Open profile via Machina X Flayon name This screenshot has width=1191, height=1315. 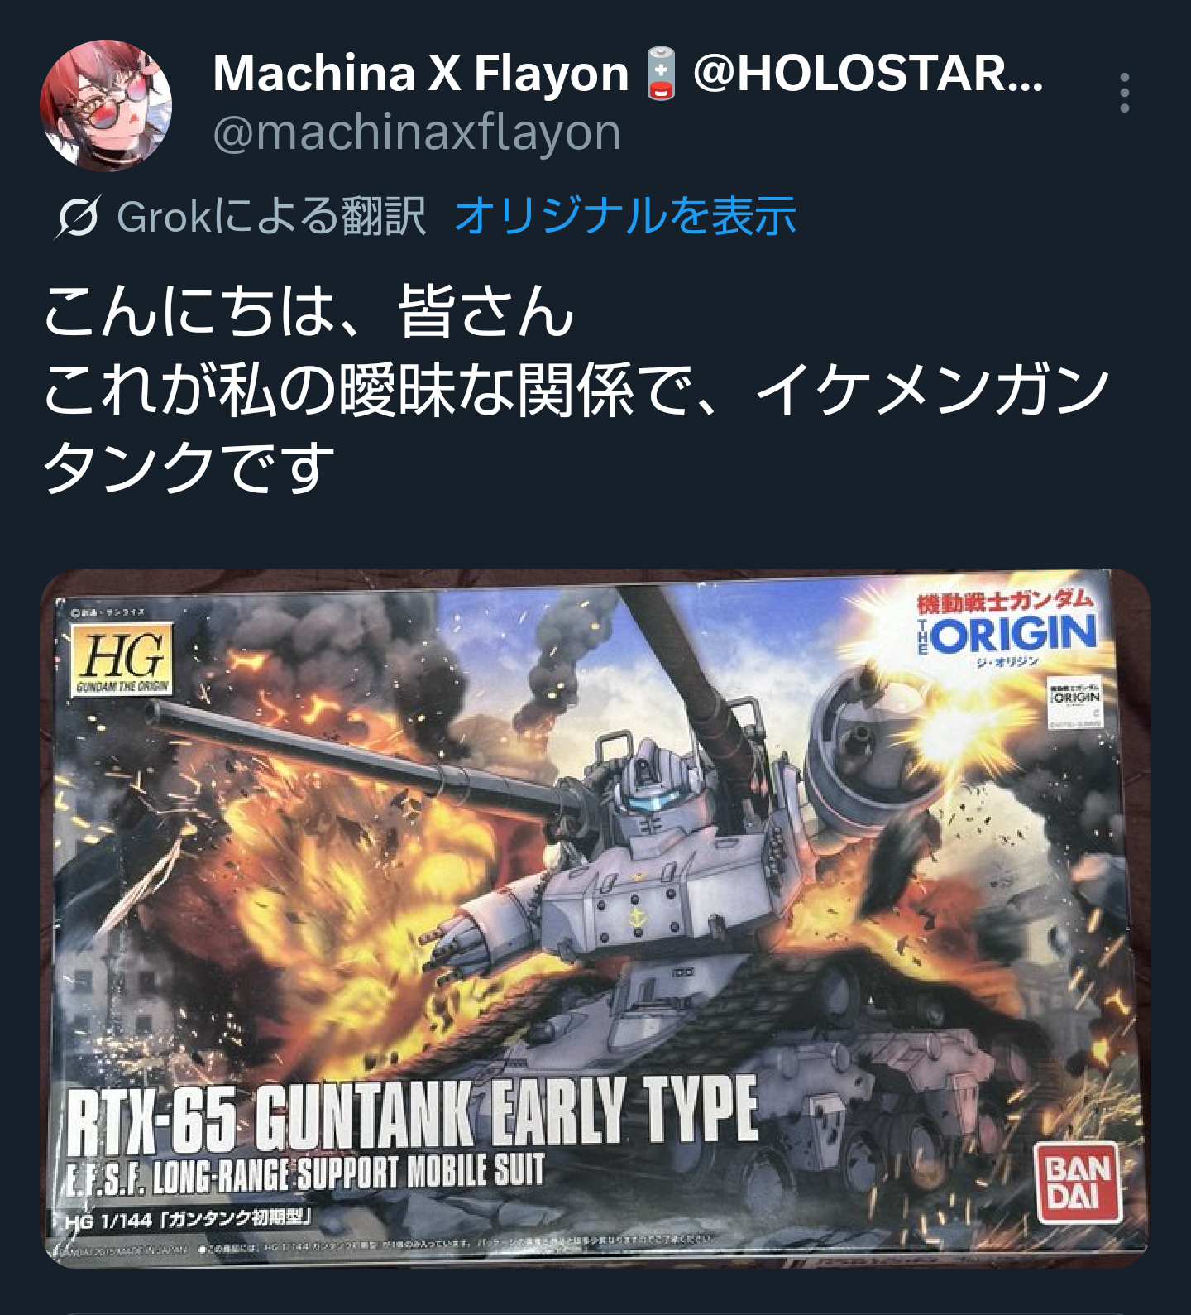(x=421, y=73)
